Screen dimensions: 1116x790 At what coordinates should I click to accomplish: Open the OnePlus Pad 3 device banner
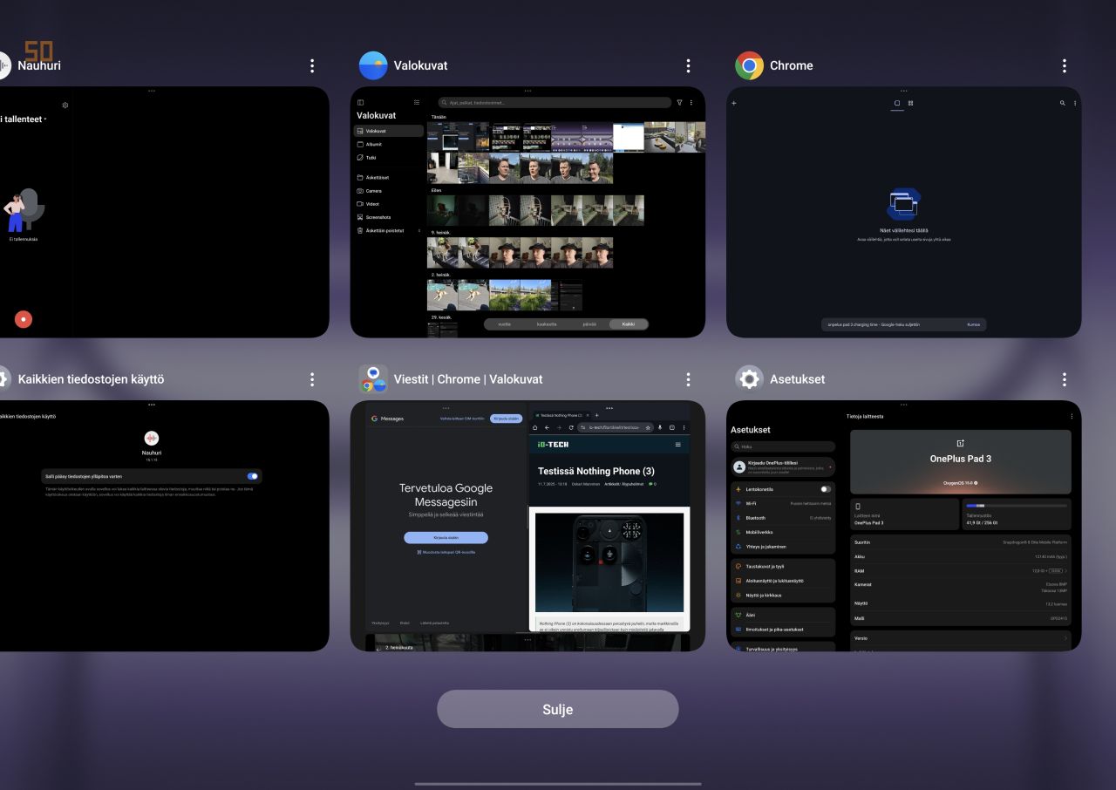coord(960,460)
